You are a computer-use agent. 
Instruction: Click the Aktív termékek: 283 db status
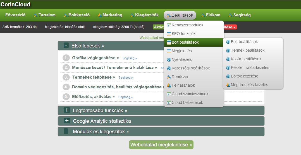(x=19, y=27)
